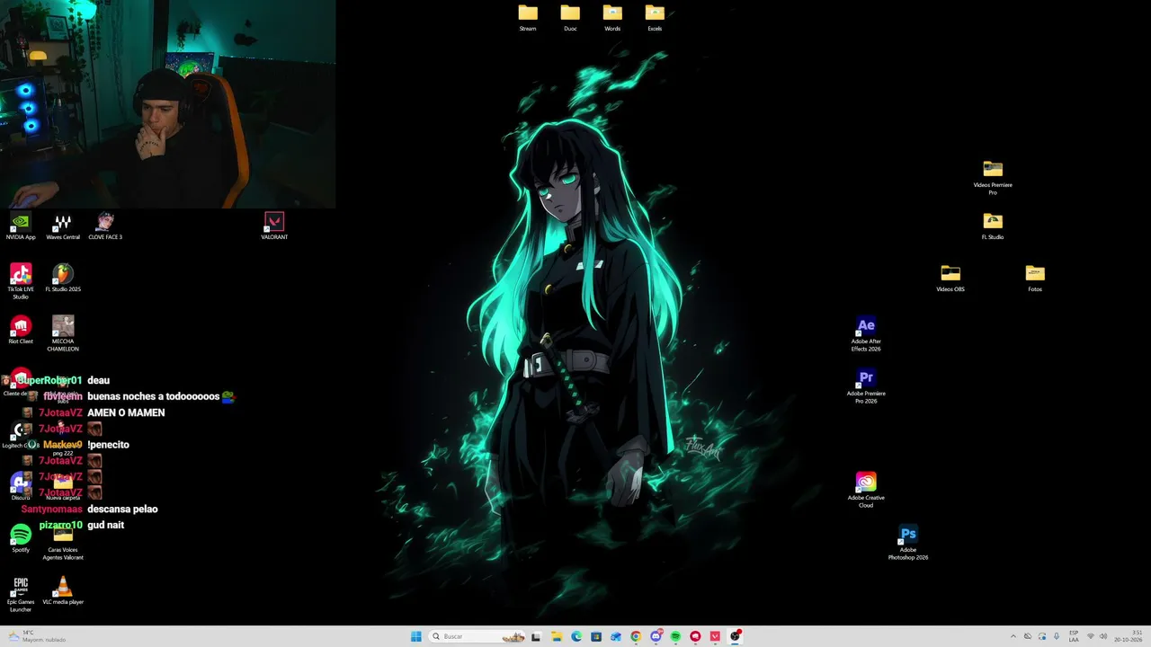
Task: Open Microsoft Edge from the taskbar
Action: coord(576,636)
